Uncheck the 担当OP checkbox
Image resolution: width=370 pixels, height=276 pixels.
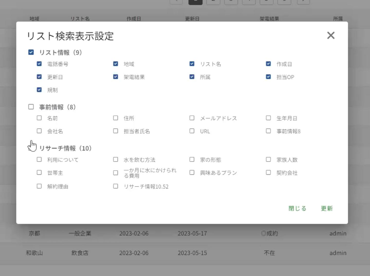click(268, 77)
